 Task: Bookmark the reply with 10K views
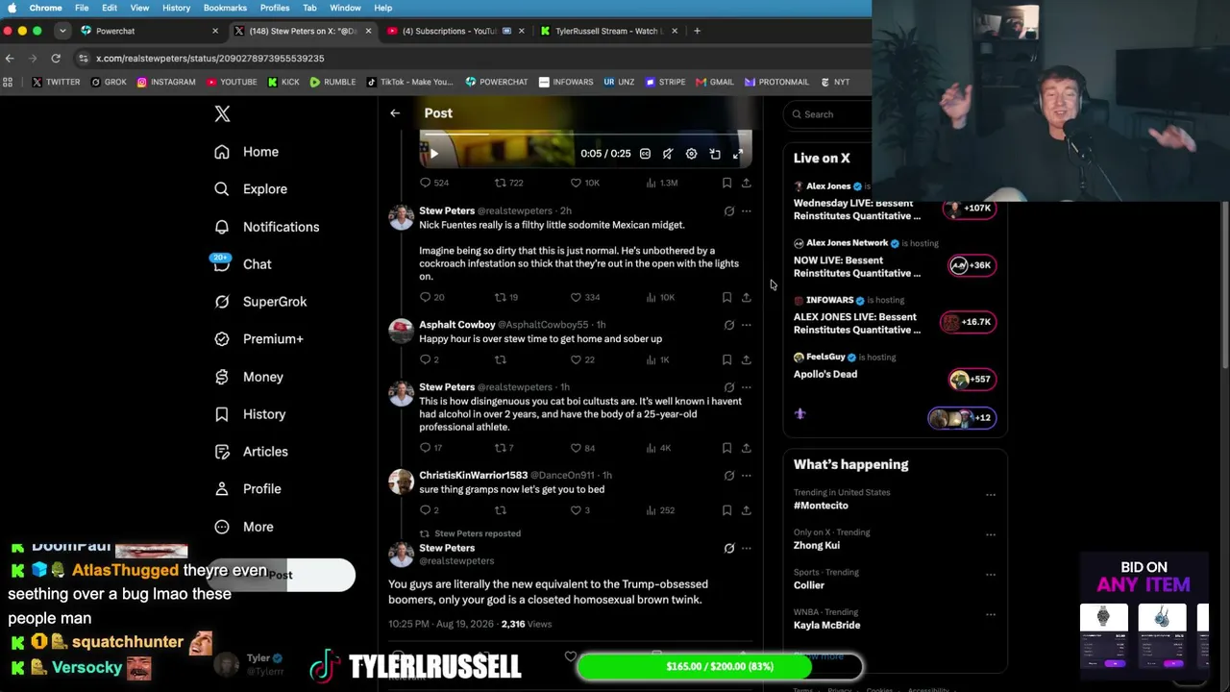click(726, 298)
